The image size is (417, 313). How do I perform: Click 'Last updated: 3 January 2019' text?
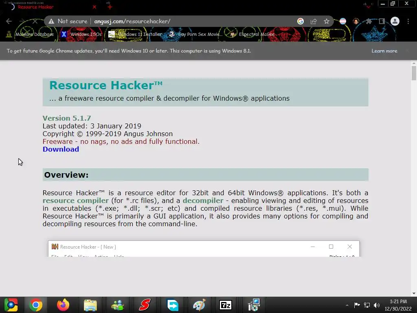(x=92, y=126)
